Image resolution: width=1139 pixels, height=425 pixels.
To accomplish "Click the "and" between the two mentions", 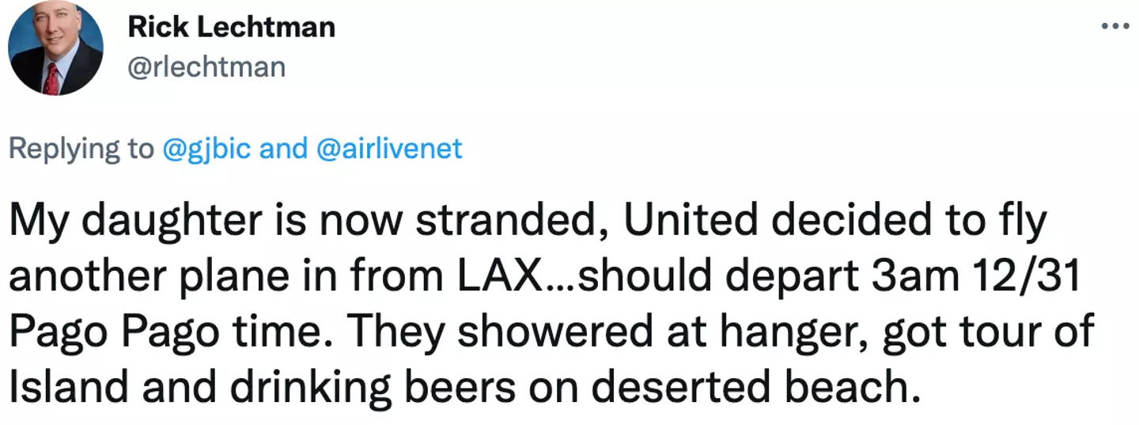I will click(x=284, y=149).
